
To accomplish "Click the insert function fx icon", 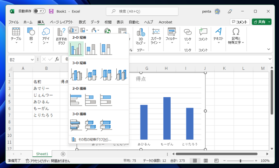I will pos(57,59).
